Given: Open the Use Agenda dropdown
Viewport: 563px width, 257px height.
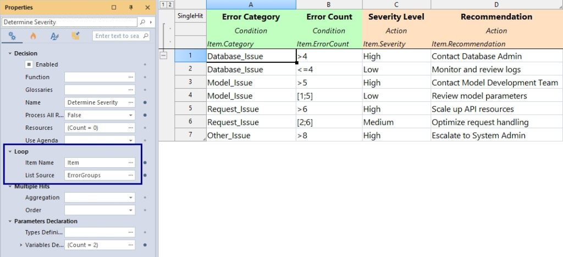Looking at the screenshot, I should [x=131, y=140].
